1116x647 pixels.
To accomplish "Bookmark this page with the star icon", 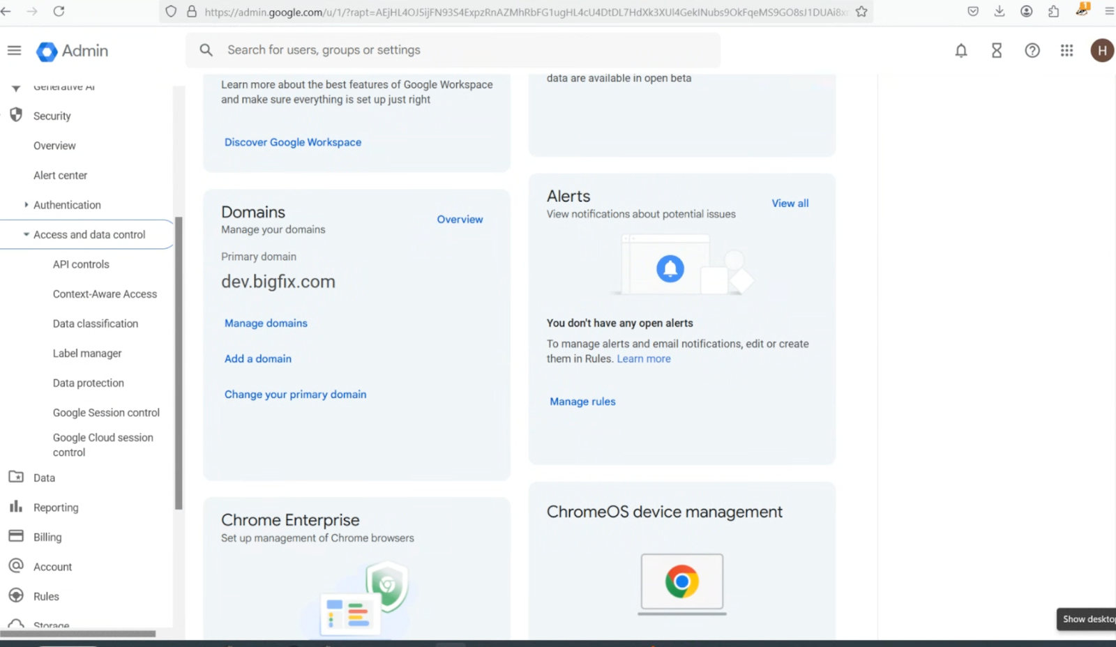I will [x=861, y=12].
